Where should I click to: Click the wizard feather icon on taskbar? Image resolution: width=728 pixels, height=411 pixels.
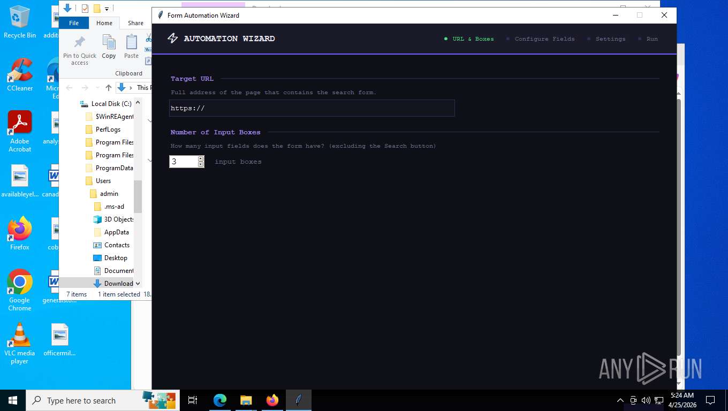299,400
